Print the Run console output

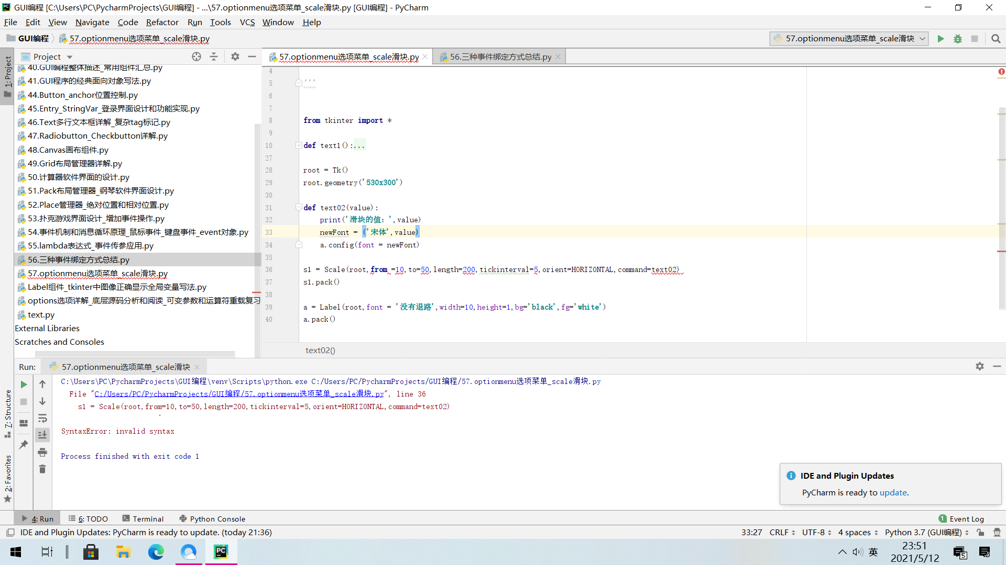(42, 452)
